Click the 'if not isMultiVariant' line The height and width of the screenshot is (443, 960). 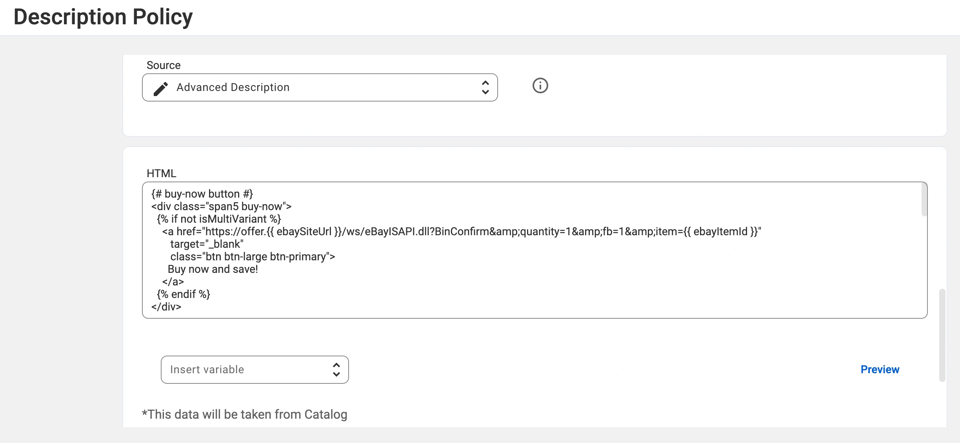tap(219, 219)
